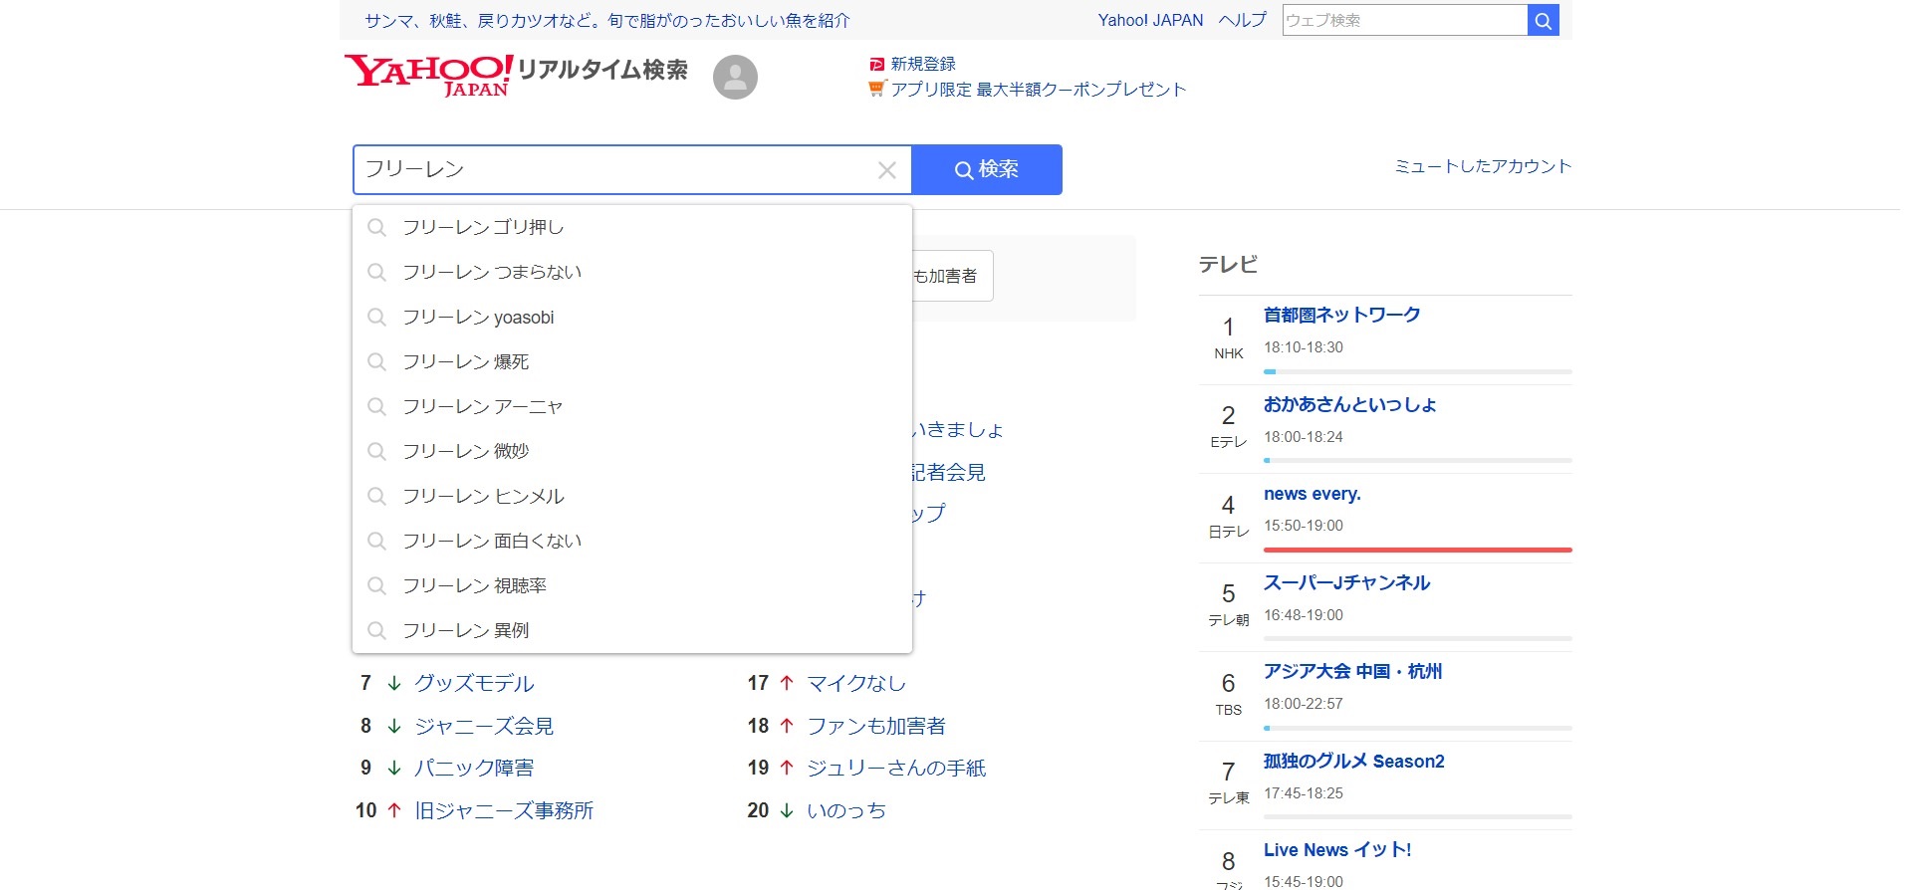Click the airtime 18:00-22:57
The image size is (1912, 890).
click(1304, 704)
